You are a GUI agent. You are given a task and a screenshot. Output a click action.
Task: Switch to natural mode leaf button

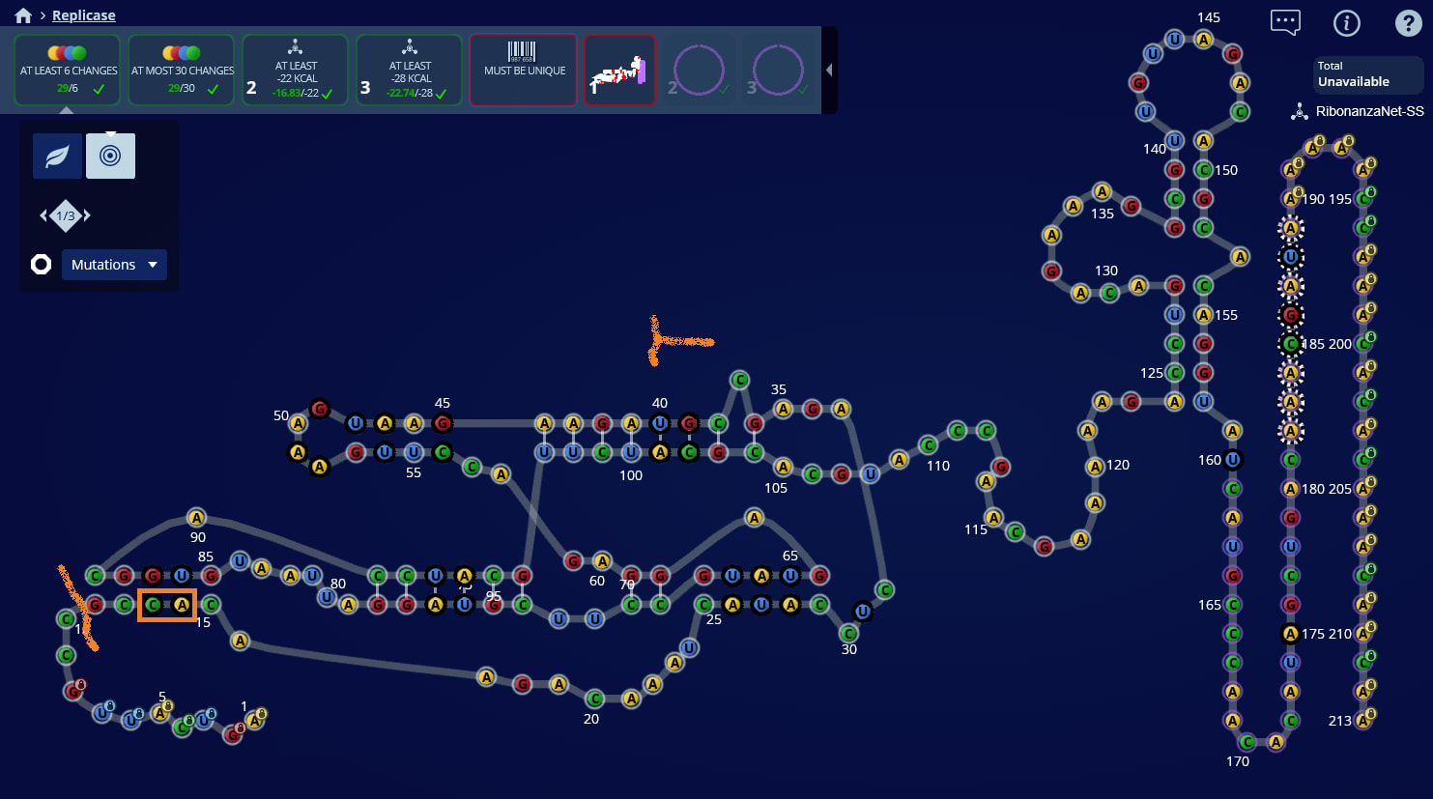(57, 156)
